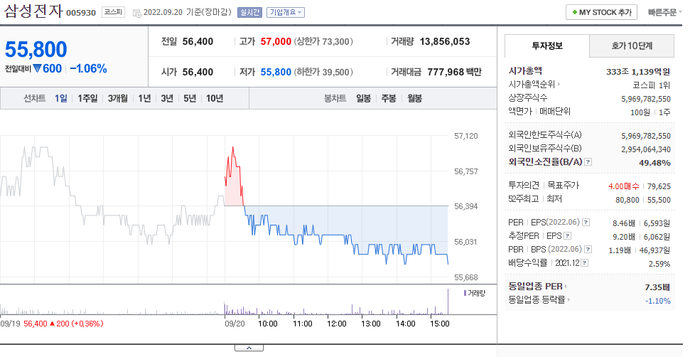Click the calendar clock icon beside 2022.09.20
This screenshot has height=357, width=695.
pos(137,13)
